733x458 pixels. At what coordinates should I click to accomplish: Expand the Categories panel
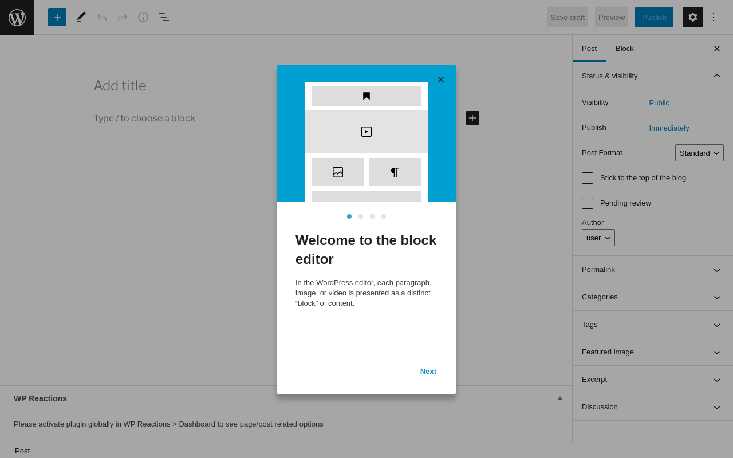tap(652, 297)
